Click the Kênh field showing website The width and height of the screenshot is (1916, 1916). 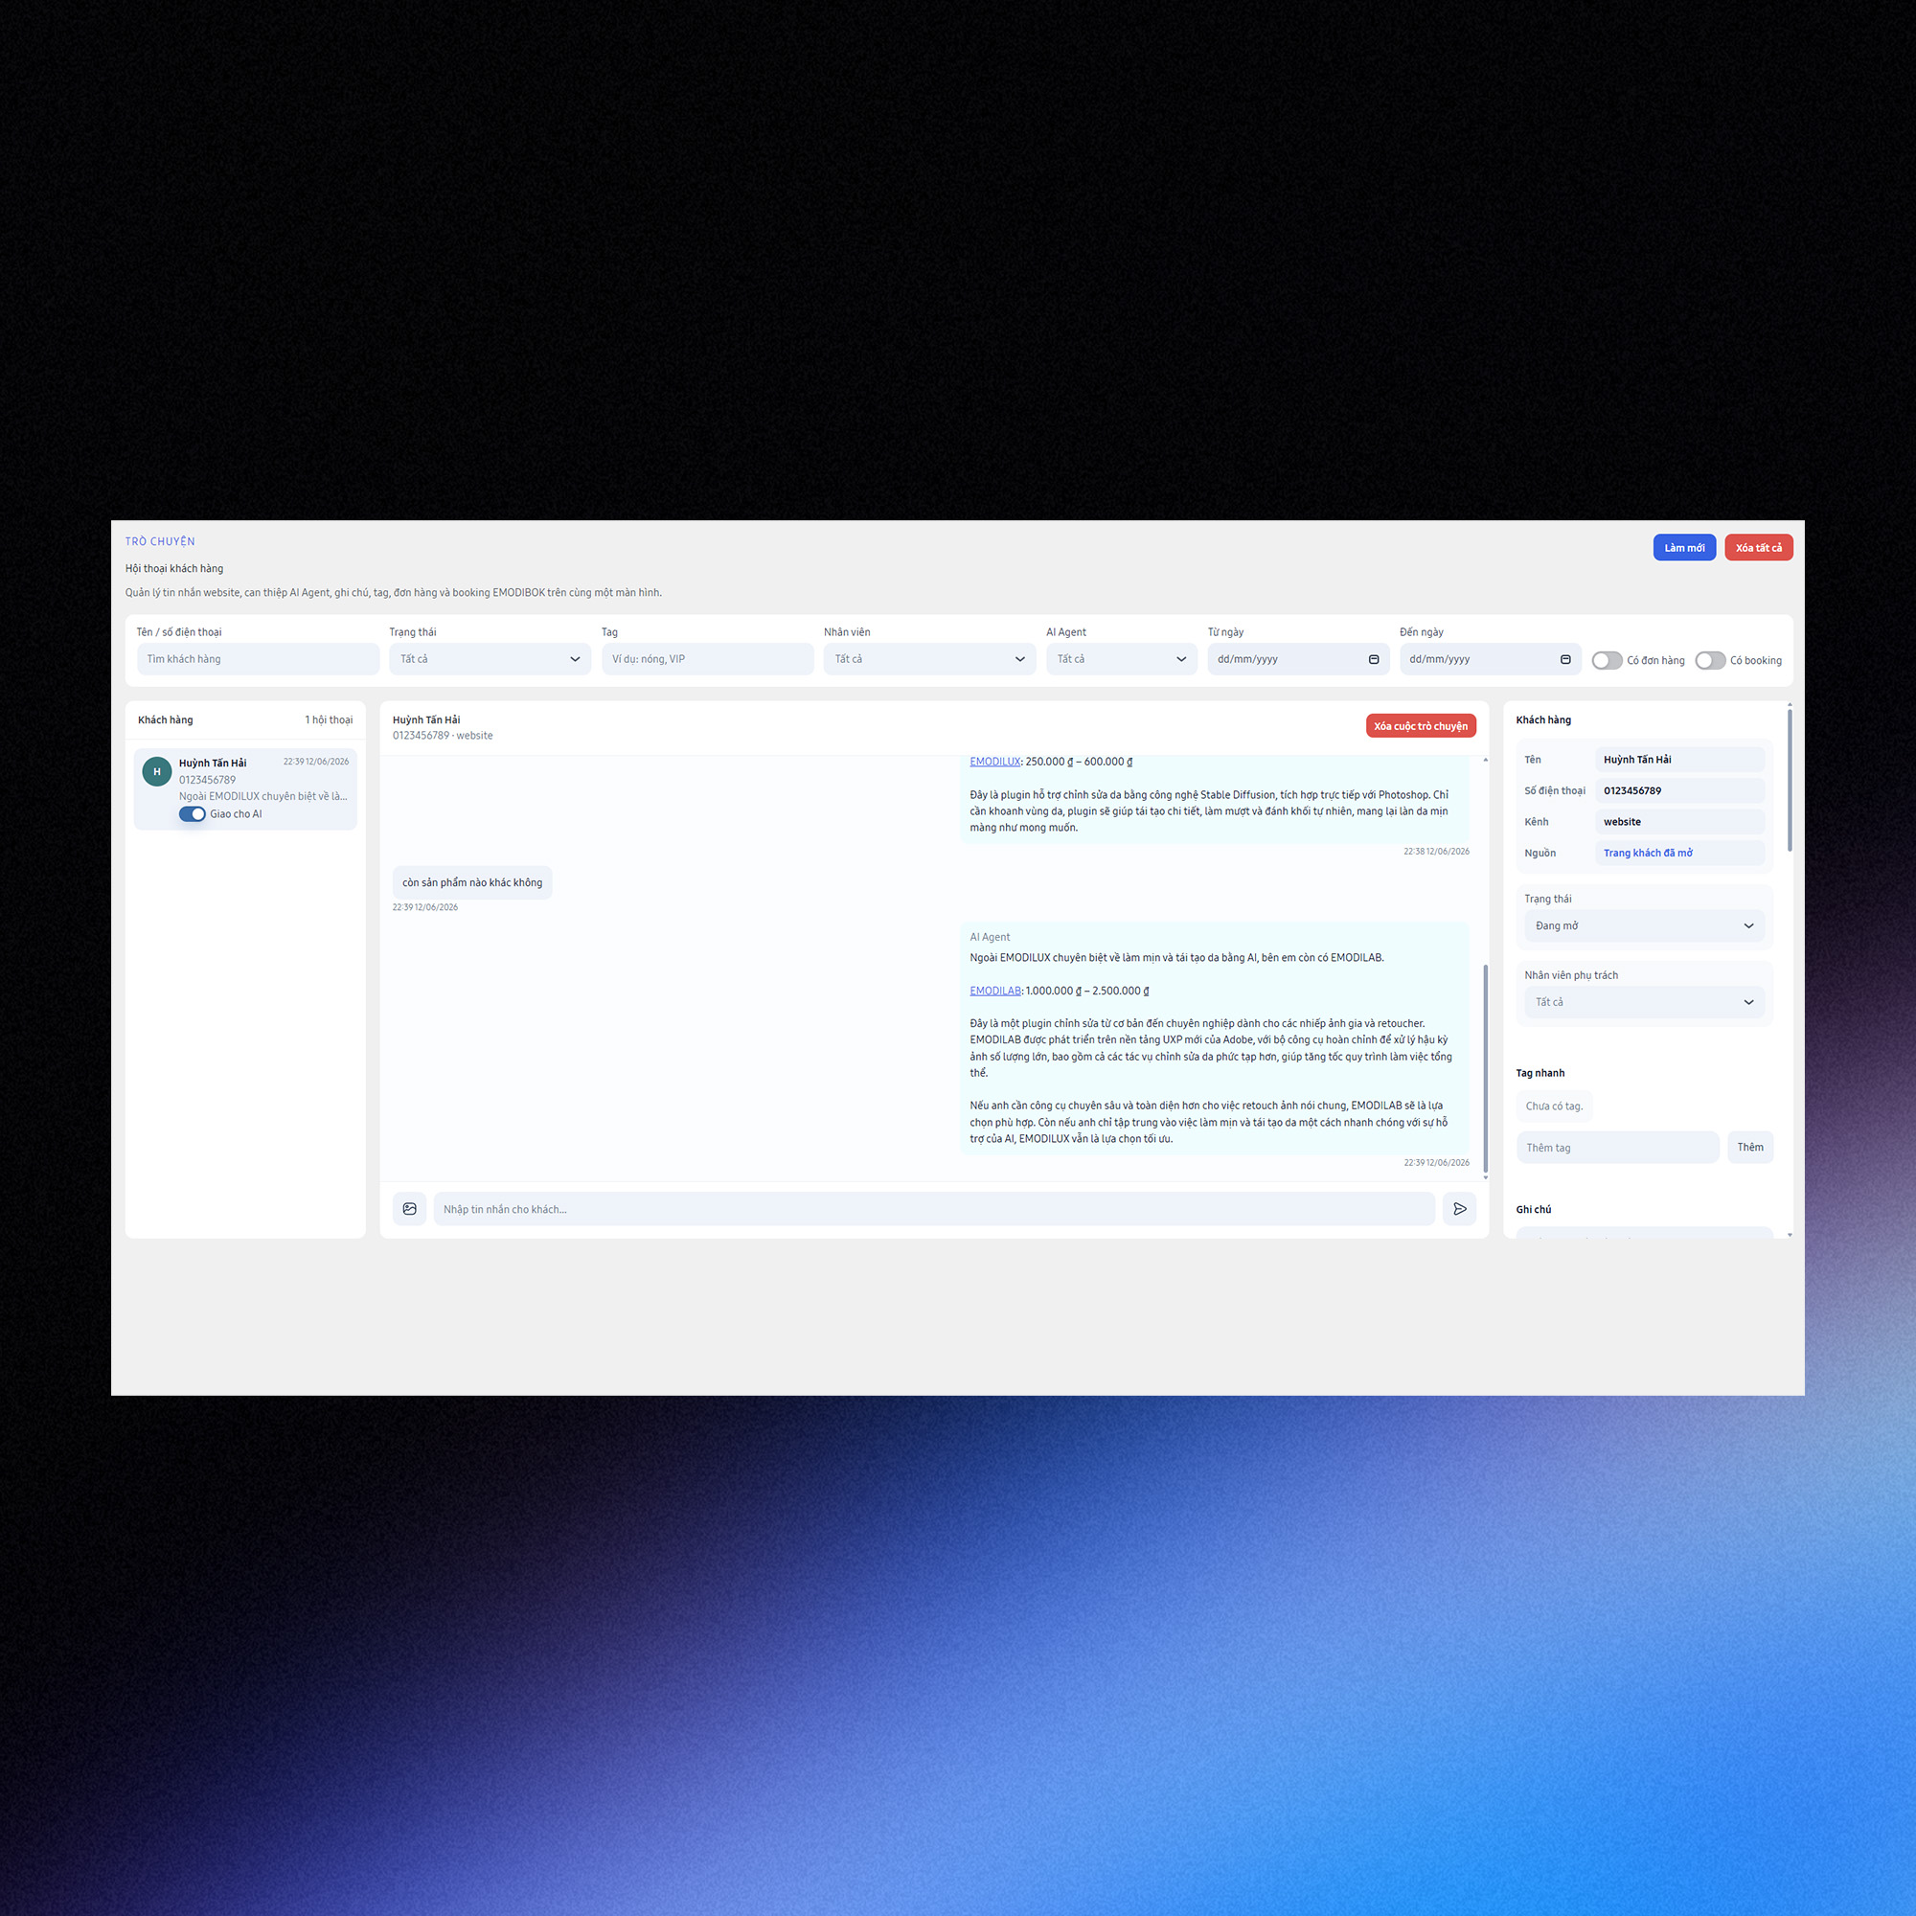pyautogui.click(x=1680, y=822)
